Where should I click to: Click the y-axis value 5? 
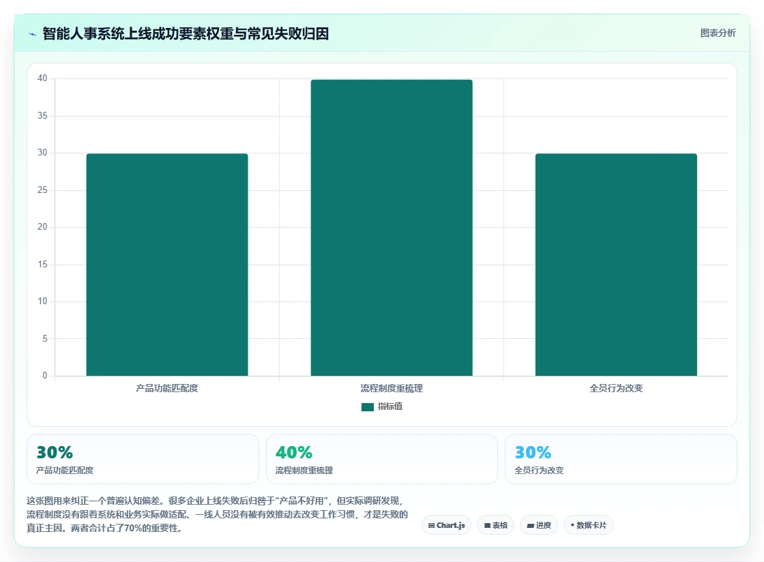[45, 338]
